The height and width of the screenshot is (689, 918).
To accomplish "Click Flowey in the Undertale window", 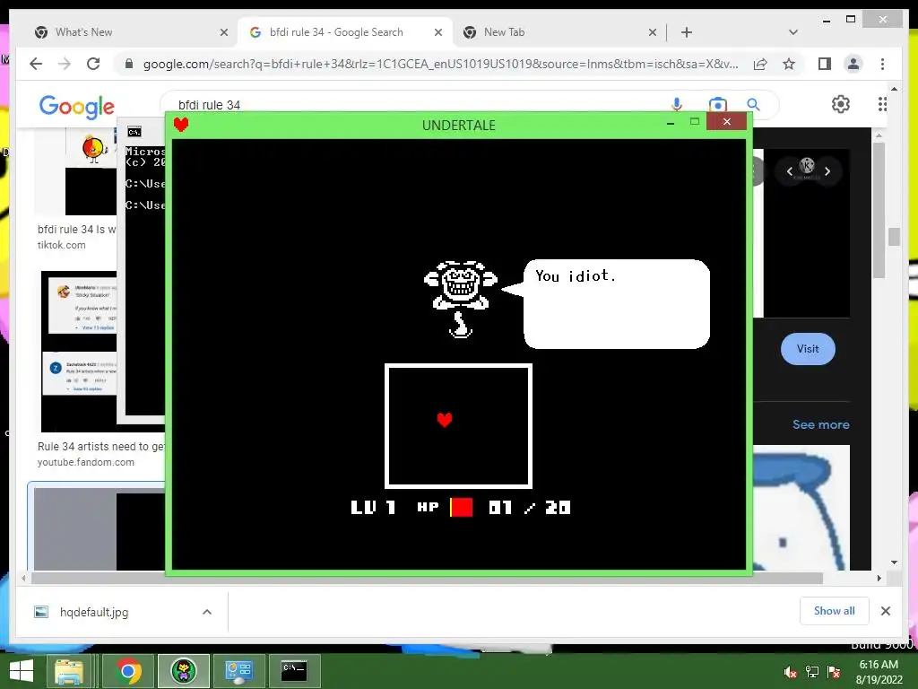I will (461, 300).
